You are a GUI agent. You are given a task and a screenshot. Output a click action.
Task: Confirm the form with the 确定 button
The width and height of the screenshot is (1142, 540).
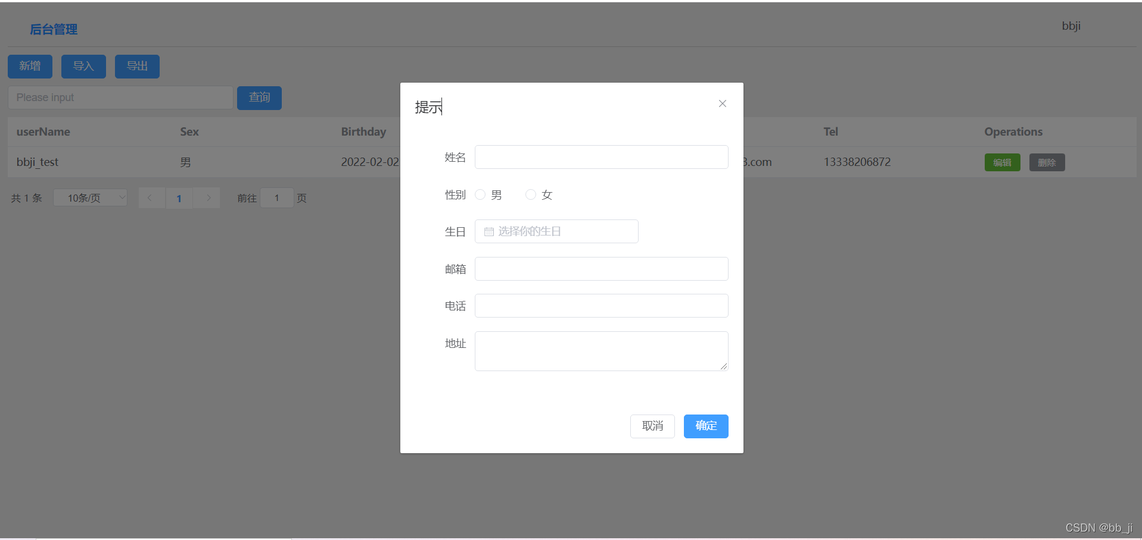coord(706,426)
